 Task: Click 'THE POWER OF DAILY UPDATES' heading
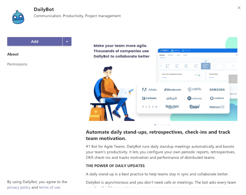point(115,166)
